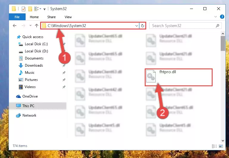Open Documents in the sidebar
Viewport: 229px width, 158px height.
click(34, 58)
